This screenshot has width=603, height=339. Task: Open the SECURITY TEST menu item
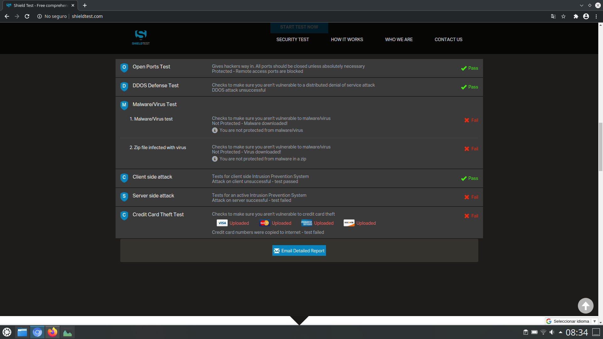point(292,40)
